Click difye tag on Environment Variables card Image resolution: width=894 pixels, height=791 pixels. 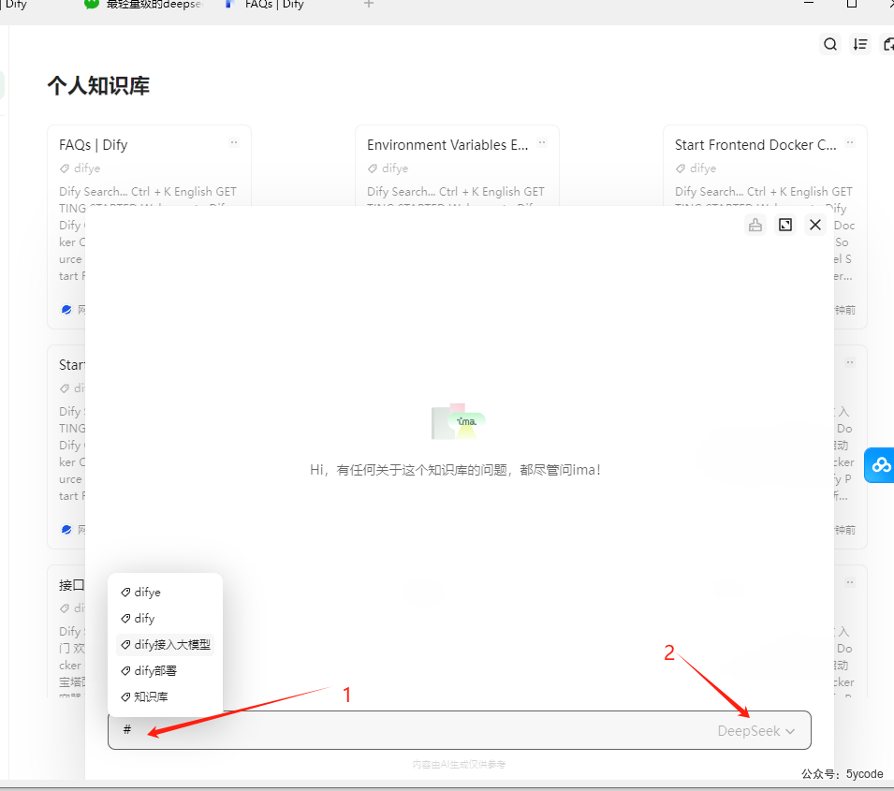point(388,168)
